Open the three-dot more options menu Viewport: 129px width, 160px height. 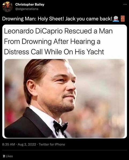pyautogui.click(x=125, y=5)
